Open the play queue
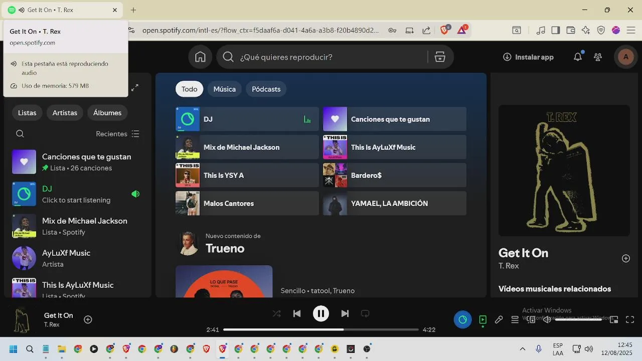642x361 pixels. [x=515, y=319]
